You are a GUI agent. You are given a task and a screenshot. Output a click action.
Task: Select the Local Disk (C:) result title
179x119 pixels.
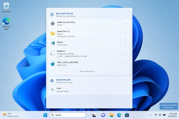pyautogui.click(x=63, y=31)
